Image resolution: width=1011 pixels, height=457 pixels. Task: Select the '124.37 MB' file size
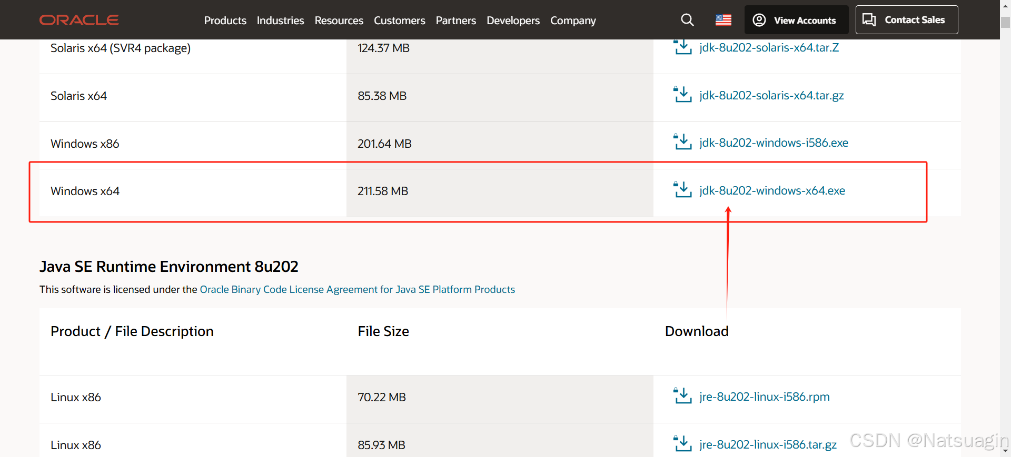383,48
